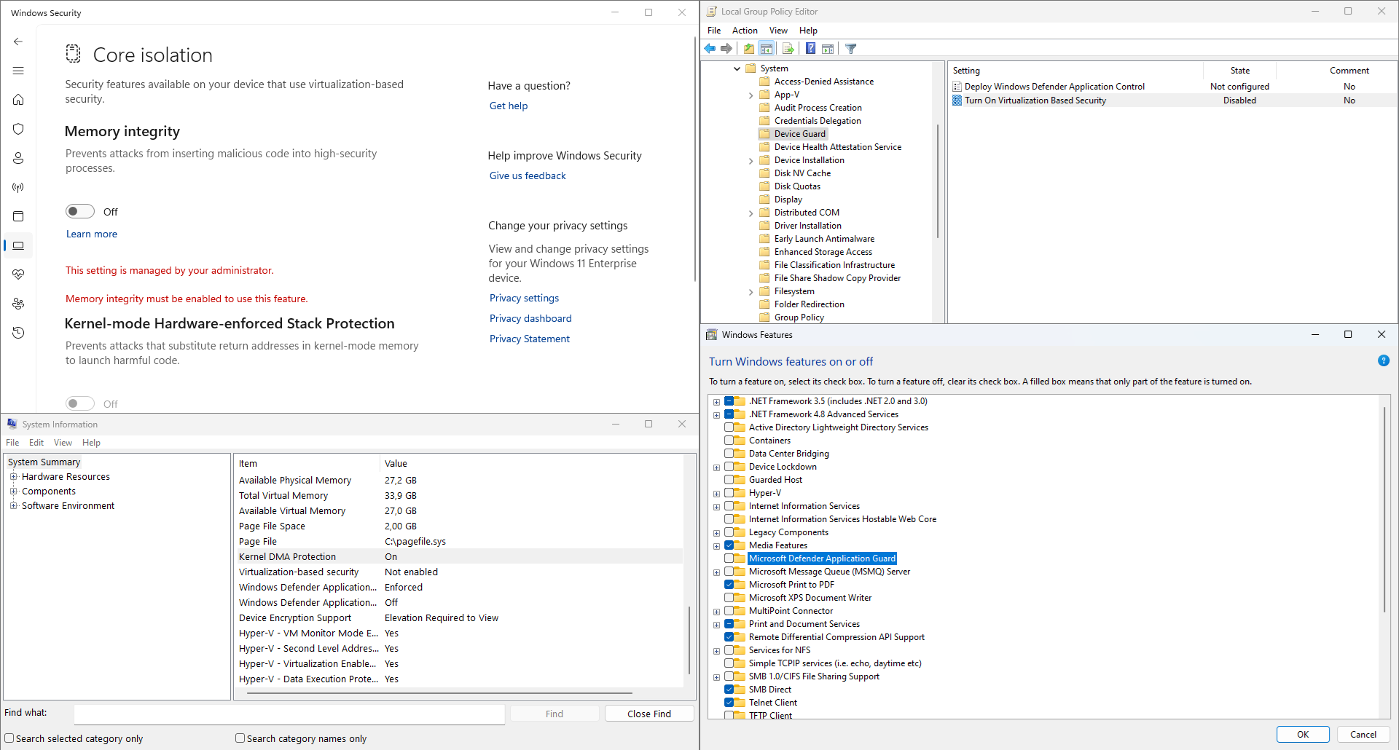Expand the Hyper-V feature node
The height and width of the screenshot is (750, 1399).
pyautogui.click(x=717, y=494)
